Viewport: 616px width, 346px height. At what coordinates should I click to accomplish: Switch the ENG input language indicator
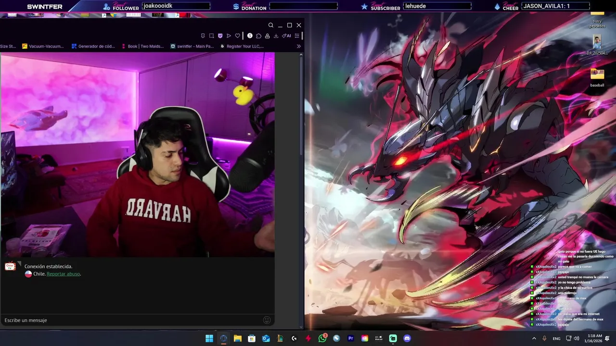[556, 339]
